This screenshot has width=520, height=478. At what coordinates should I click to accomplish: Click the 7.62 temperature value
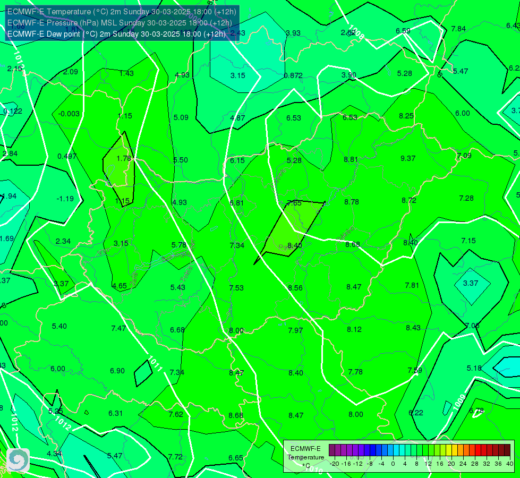click(x=176, y=414)
